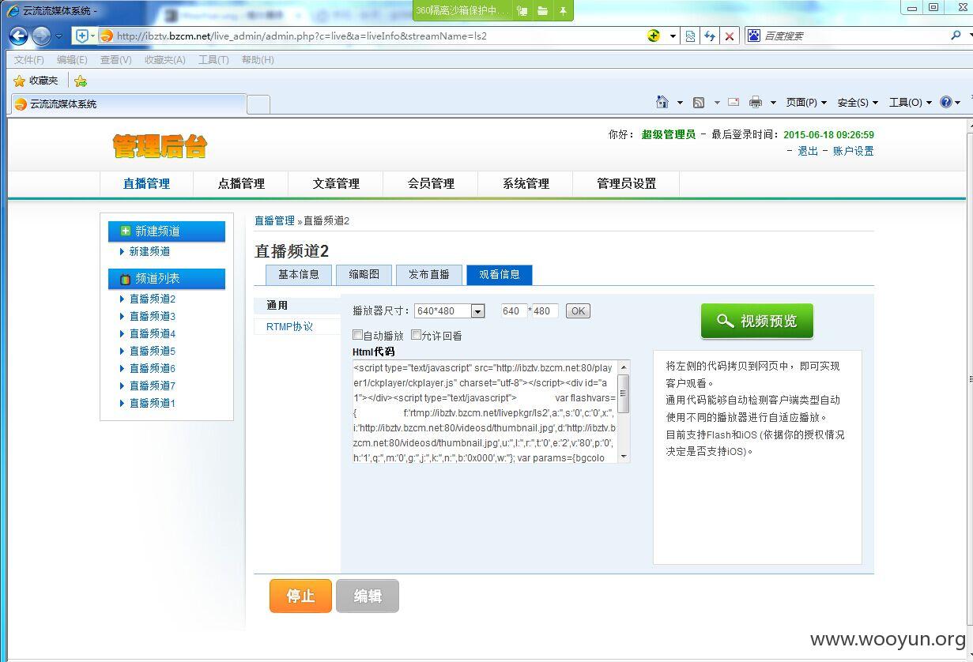The height and width of the screenshot is (662, 973).
Task: Open the 收藏夹(A) menu
Action: coord(164,60)
